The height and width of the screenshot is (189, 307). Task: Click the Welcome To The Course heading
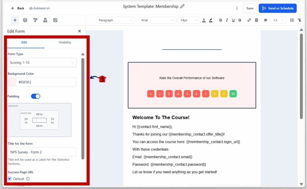coord(161,117)
